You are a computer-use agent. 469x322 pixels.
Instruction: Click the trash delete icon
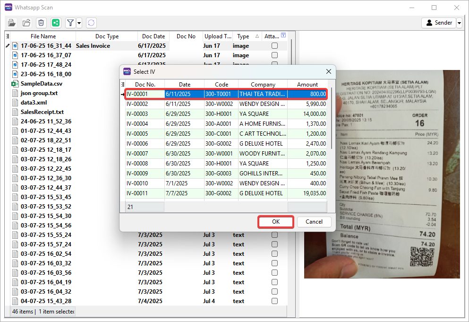[41, 23]
